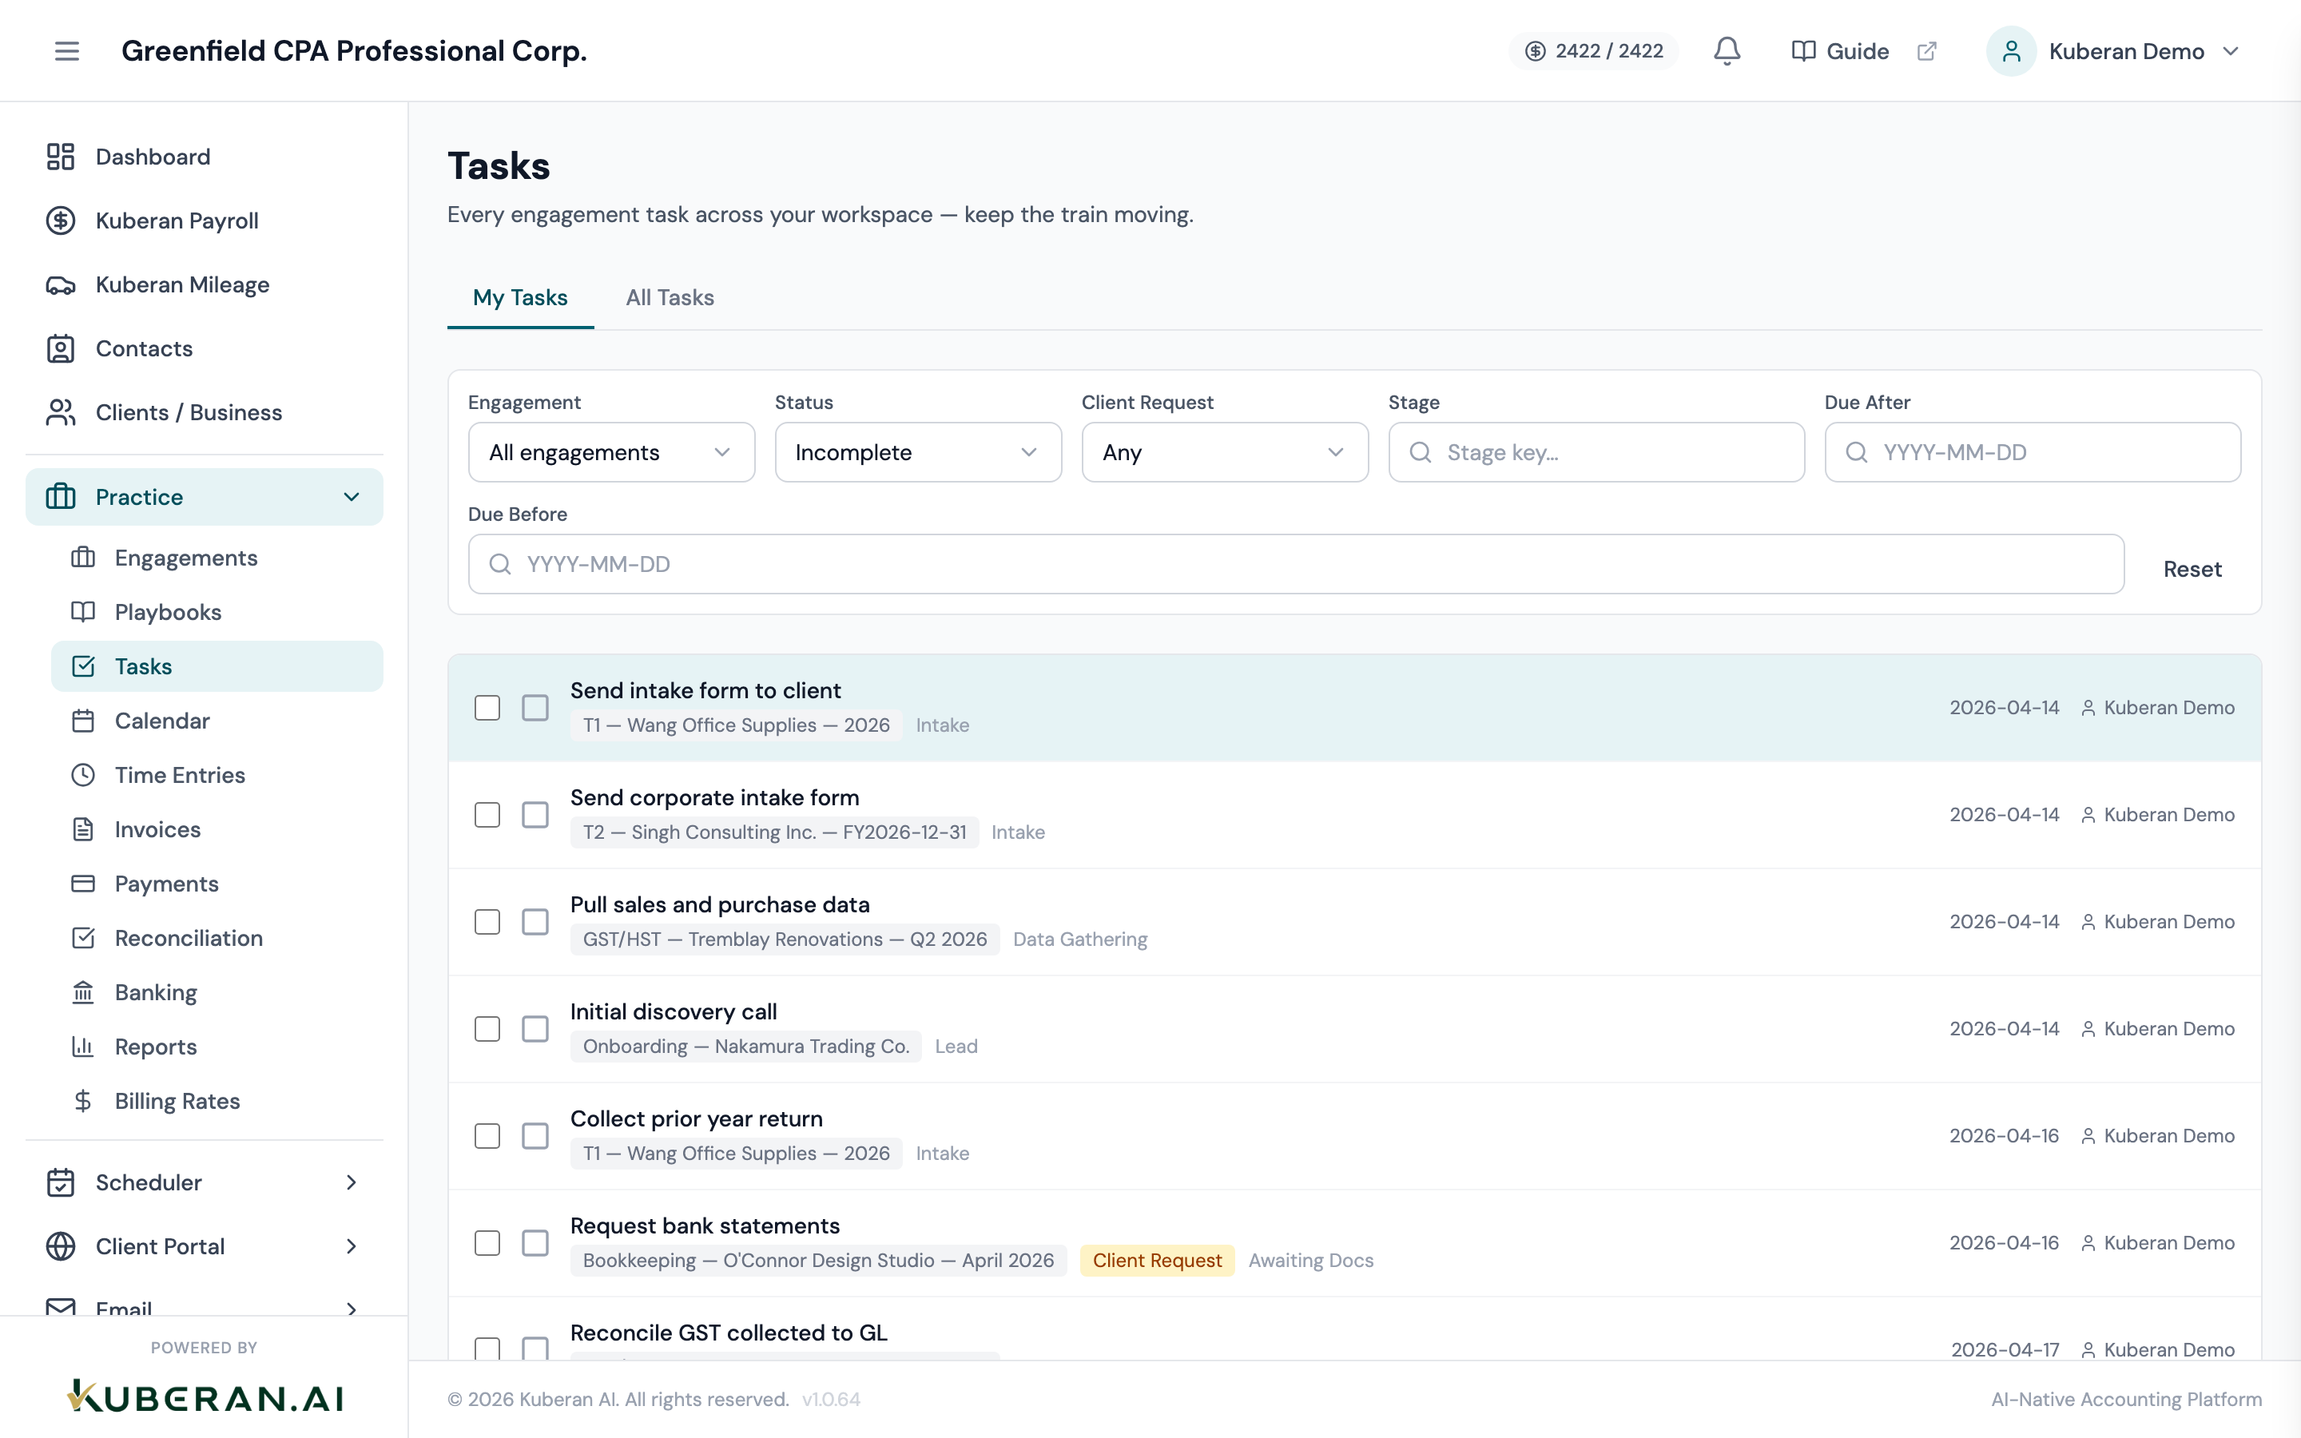
Task: Click the Stage key search field
Action: pyautogui.click(x=1596, y=451)
